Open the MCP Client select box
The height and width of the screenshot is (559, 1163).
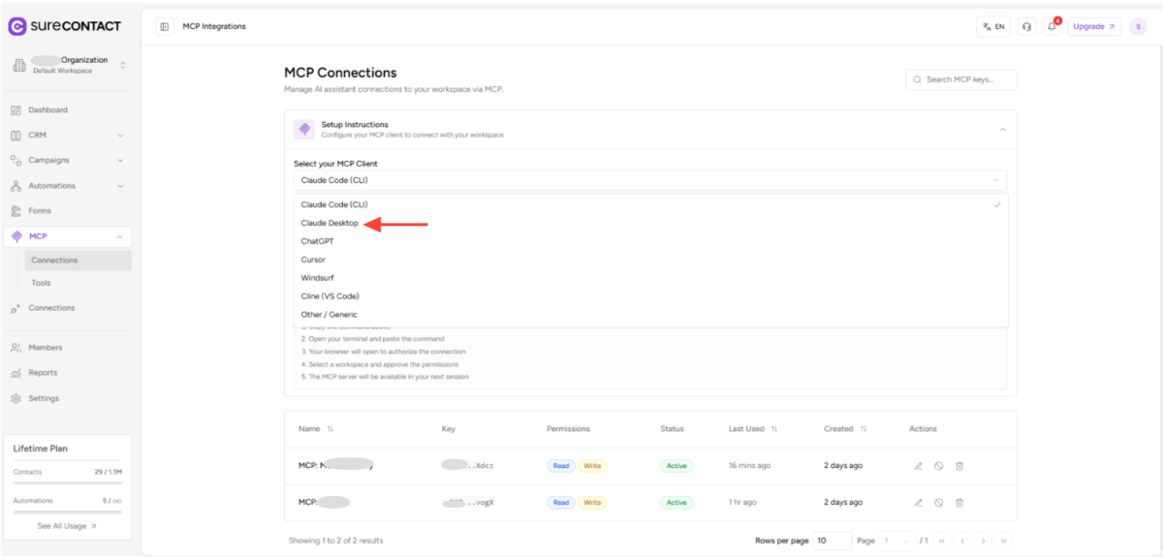click(650, 180)
